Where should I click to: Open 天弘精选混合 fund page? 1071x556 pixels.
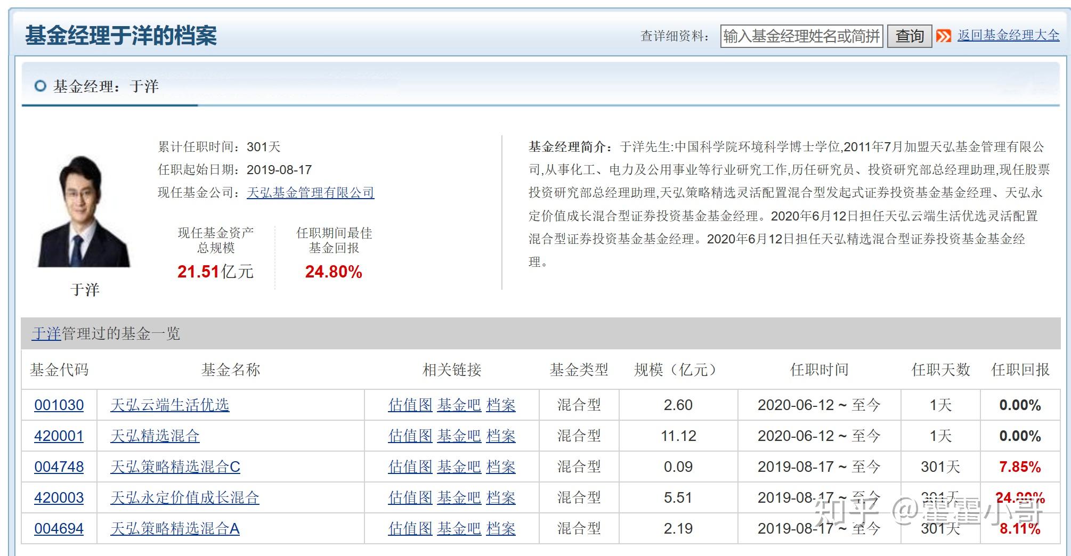[x=155, y=436]
